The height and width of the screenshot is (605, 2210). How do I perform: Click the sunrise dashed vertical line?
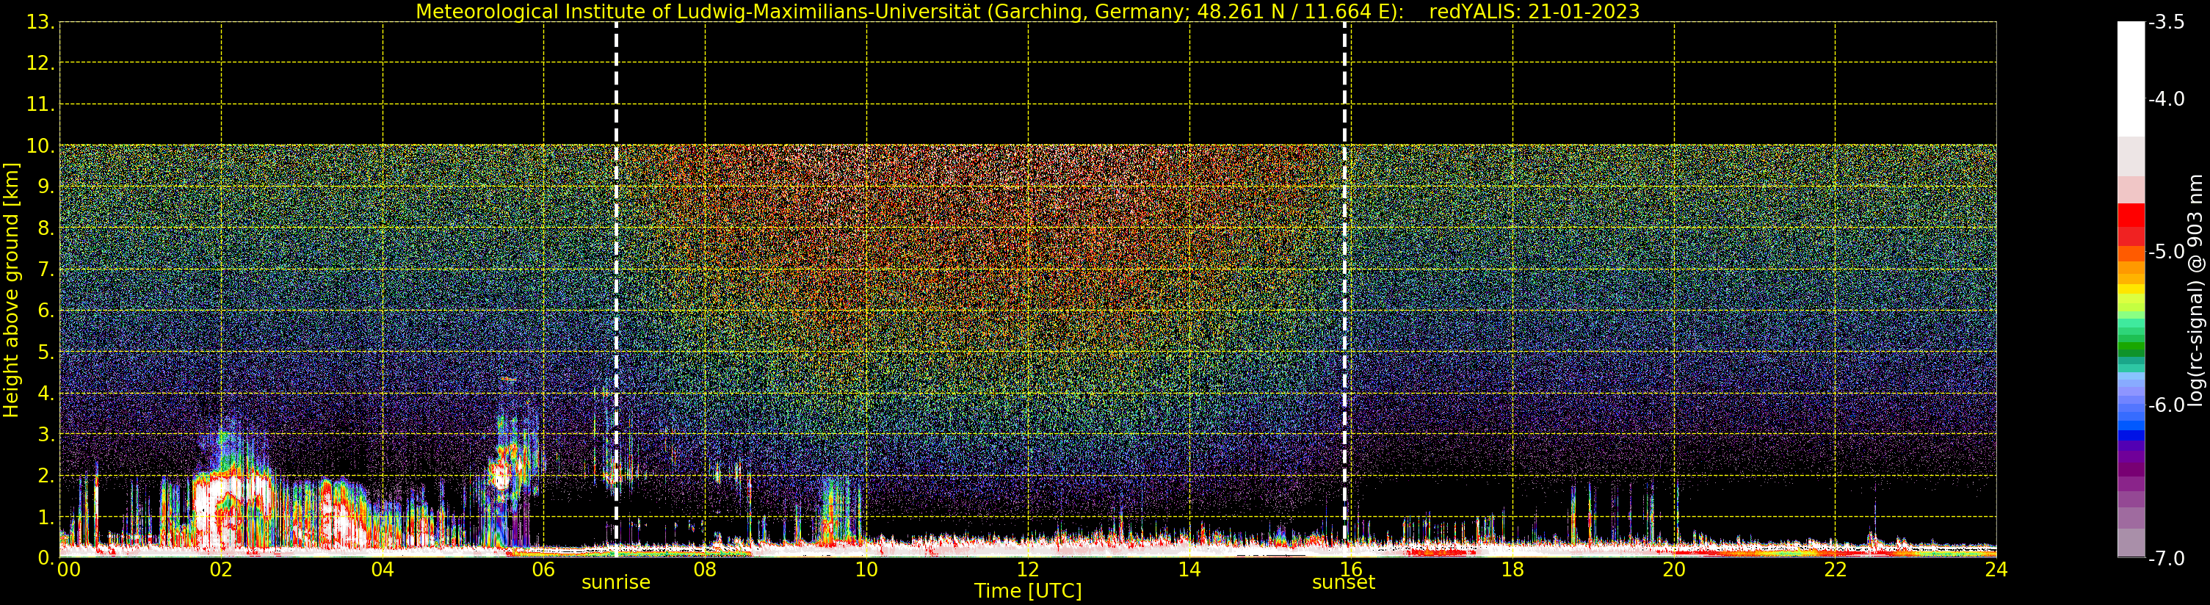(616, 290)
